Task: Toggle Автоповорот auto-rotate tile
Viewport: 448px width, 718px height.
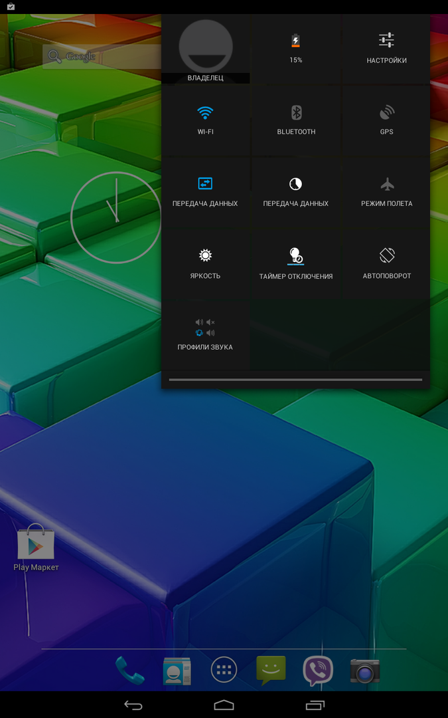Action: pos(386,264)
